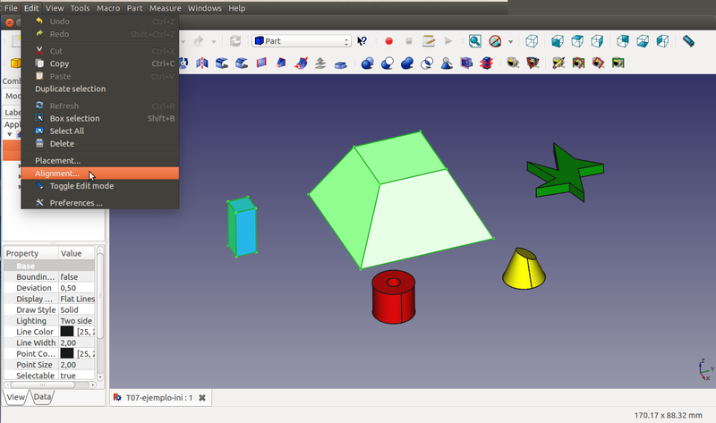The width and height of the screenshot is (716, 423).
Task: Click the measure ruler icon in toolbar
Action: pyautogui.click(x=688, y=41)
